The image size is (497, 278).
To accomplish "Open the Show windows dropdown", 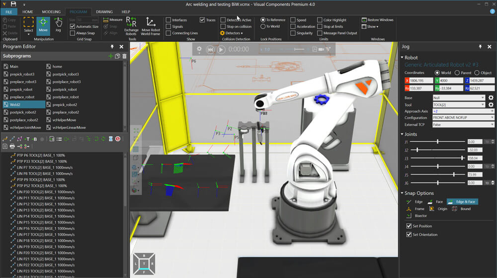I will 370,27.
